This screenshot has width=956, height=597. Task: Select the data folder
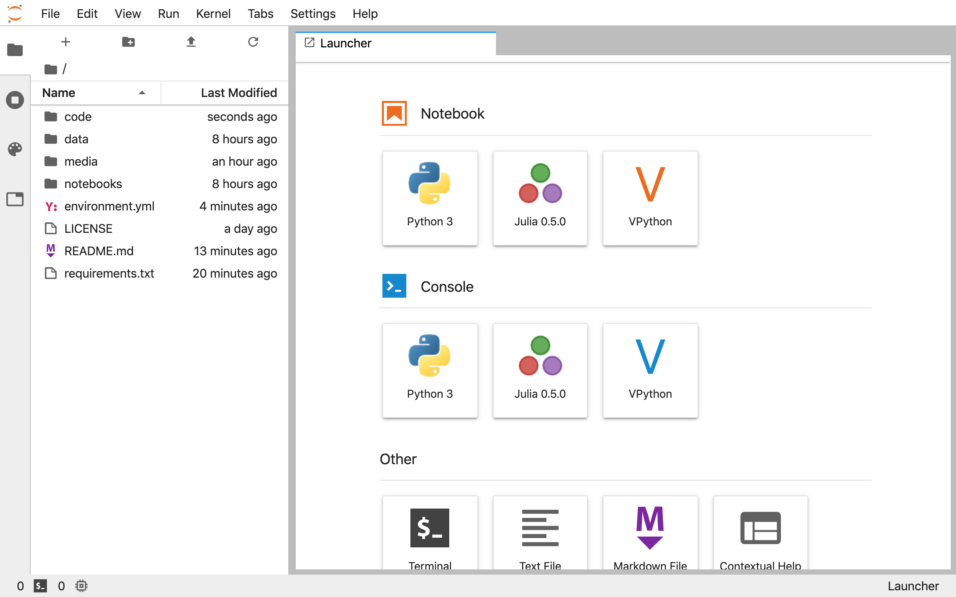pos(159,139)
